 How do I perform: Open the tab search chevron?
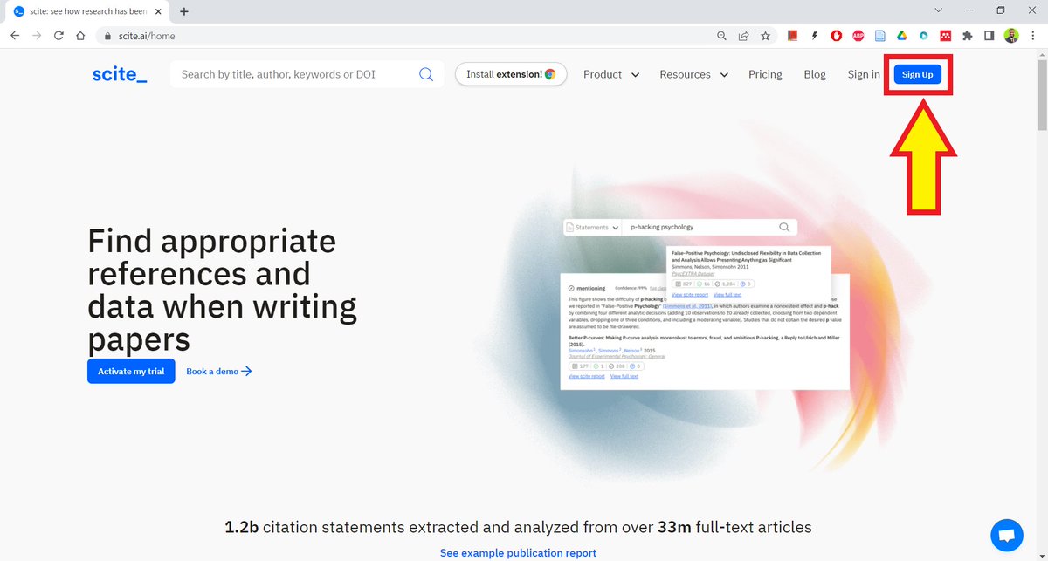pyautogui.click(x=938, y=10)
